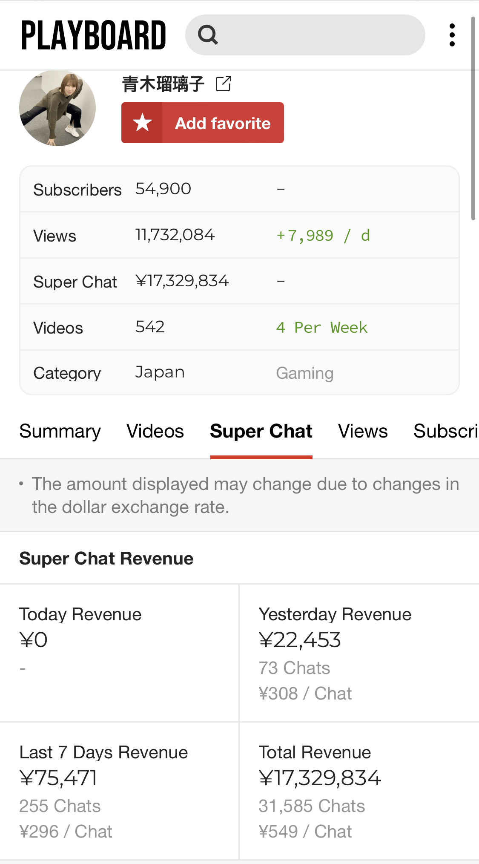Image resolution: width=479 pixels, height=864 pixels.
Task: Click the PLAYBOARD logo
Action: 93,35
